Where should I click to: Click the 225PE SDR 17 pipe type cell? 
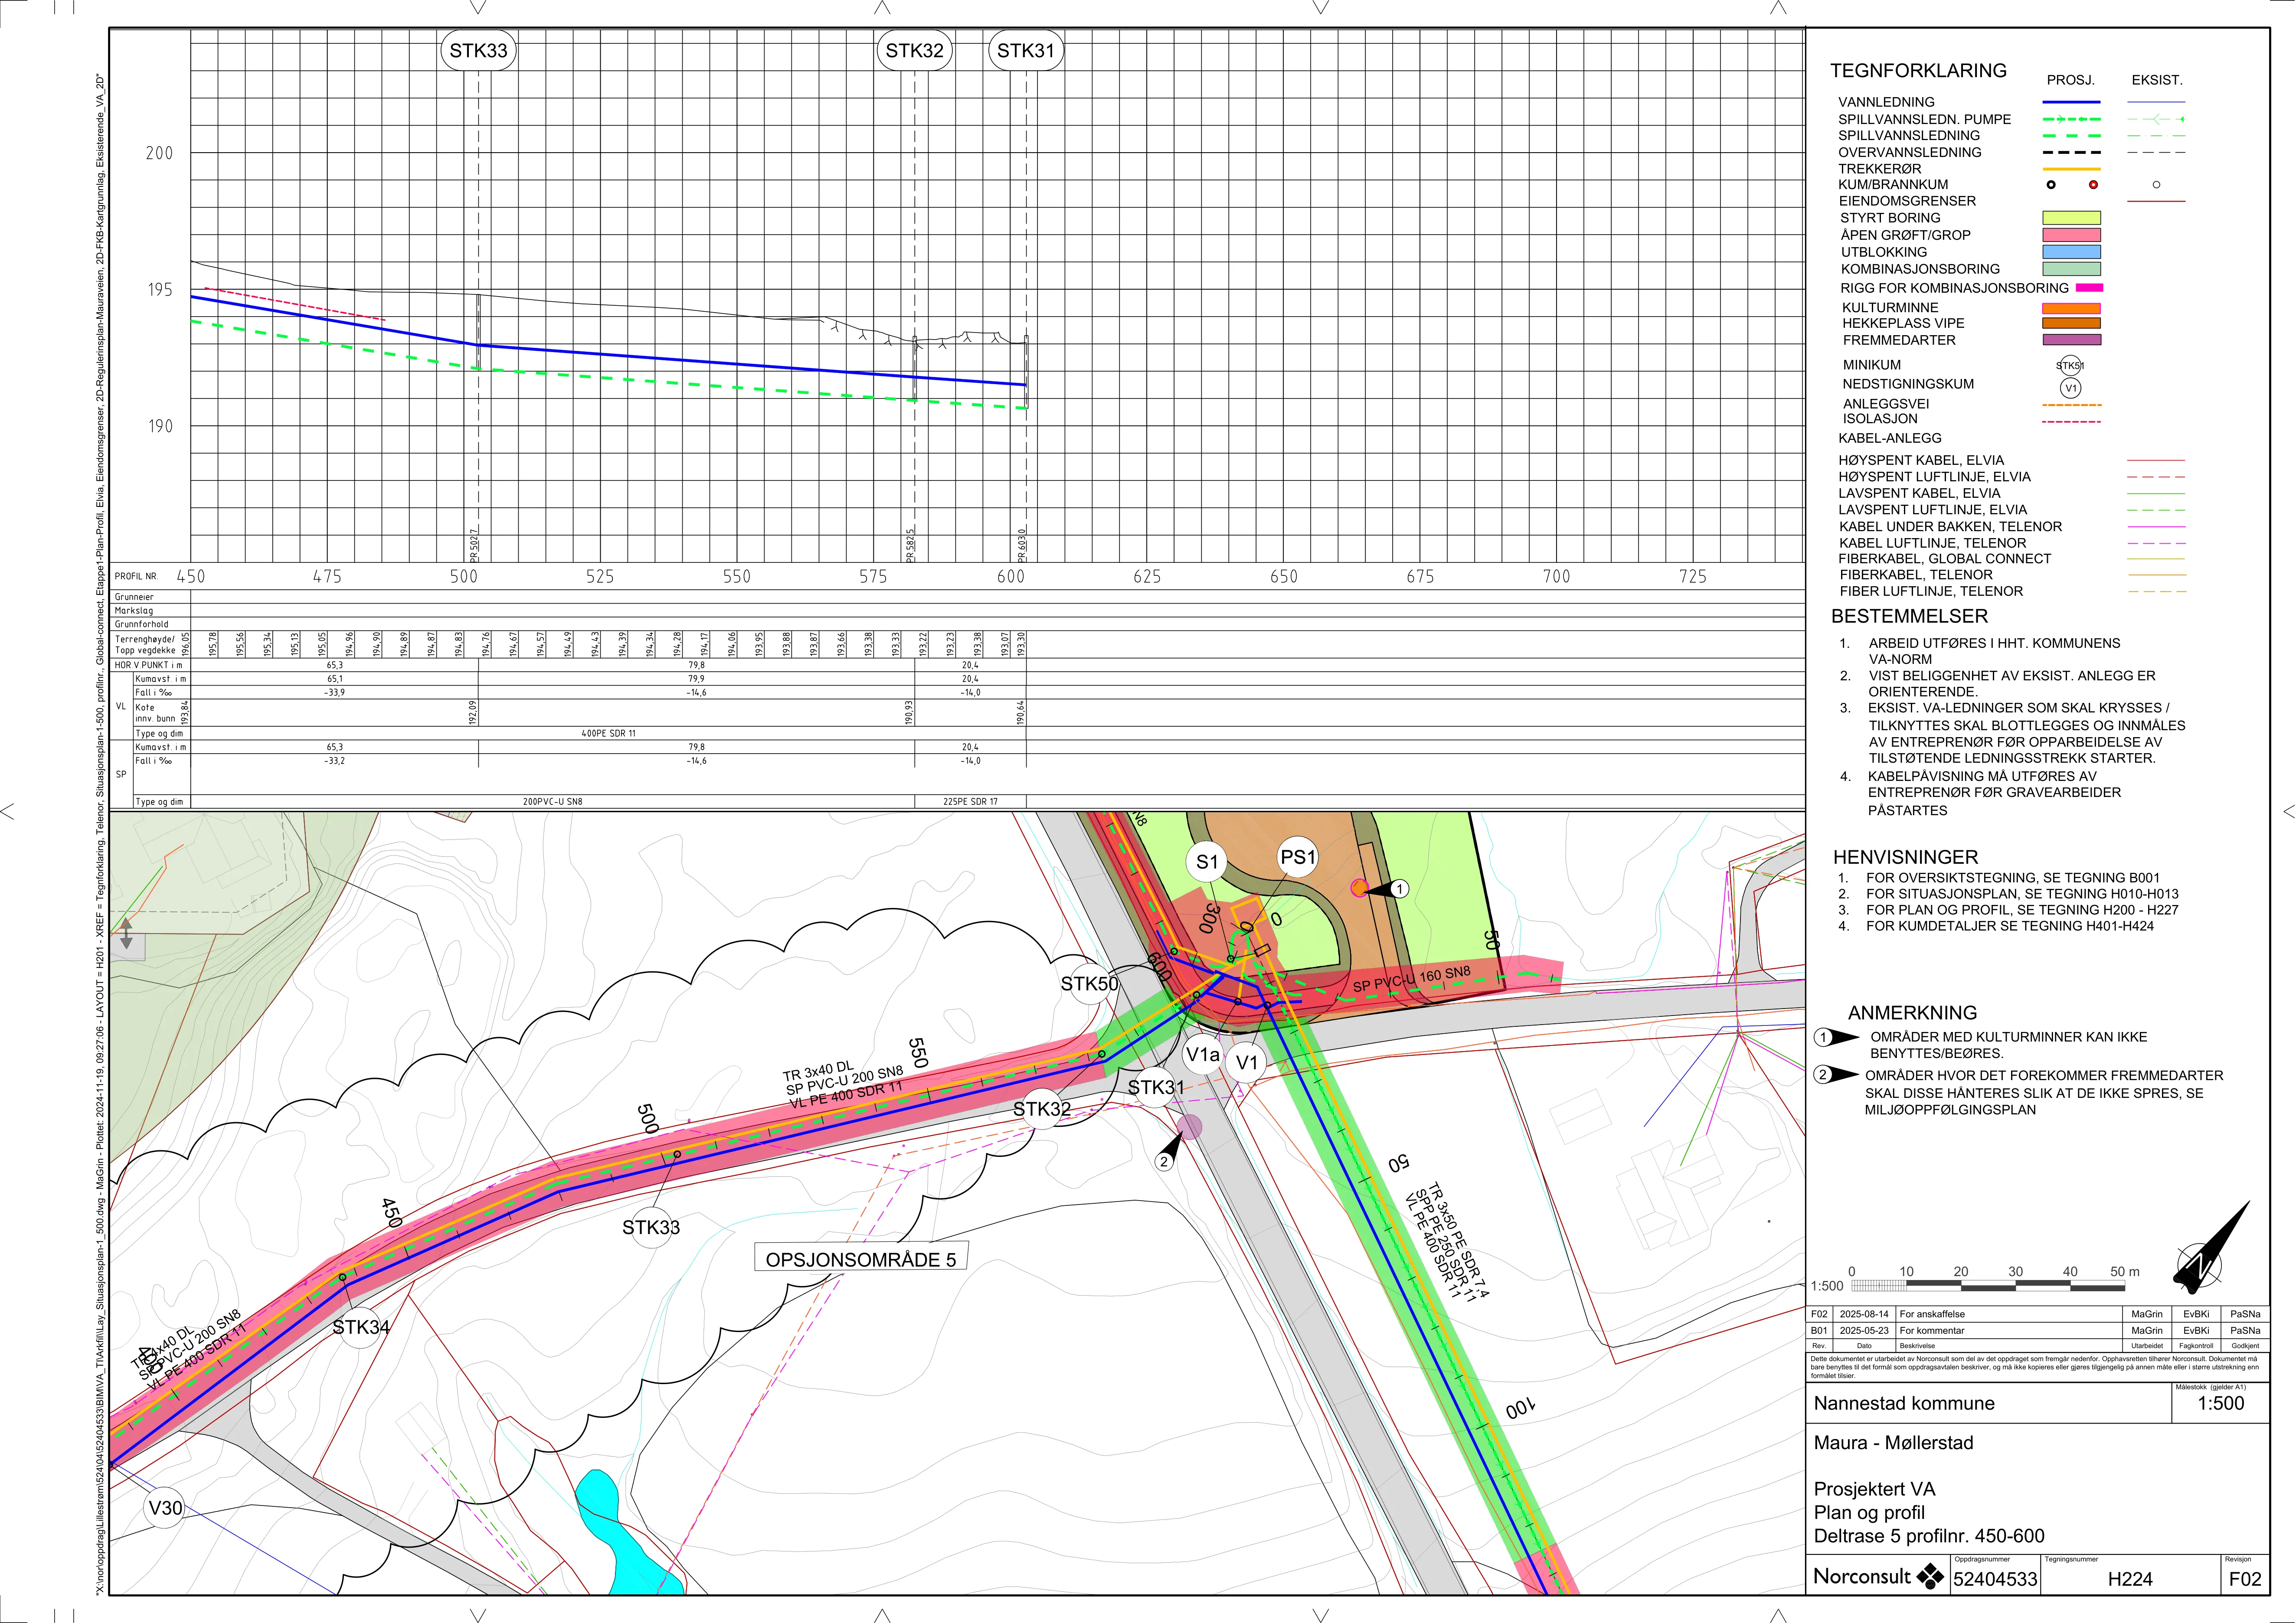970,802
